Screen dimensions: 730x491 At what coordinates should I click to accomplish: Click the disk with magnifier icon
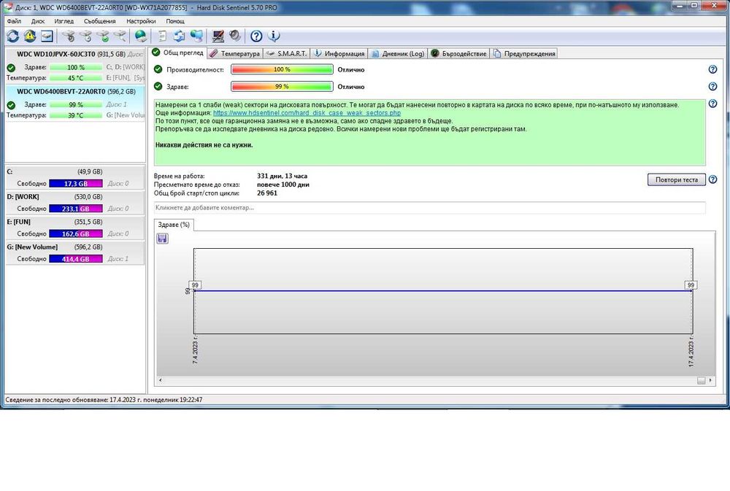pos(120,36)
